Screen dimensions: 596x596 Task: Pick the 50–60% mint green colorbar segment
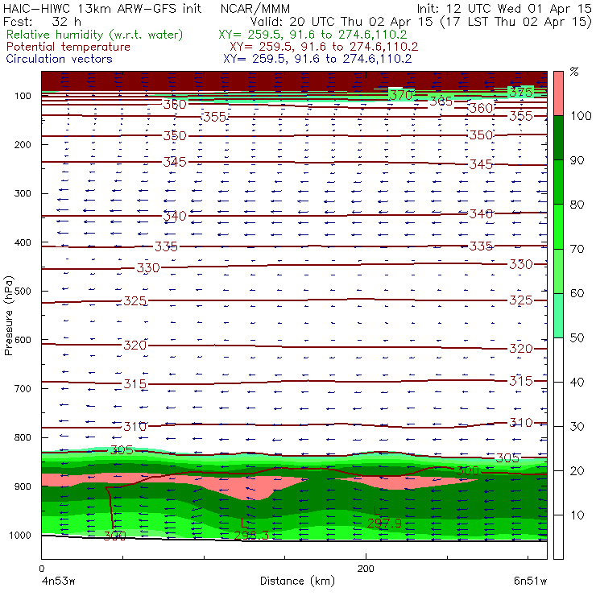tap(558, 316)
